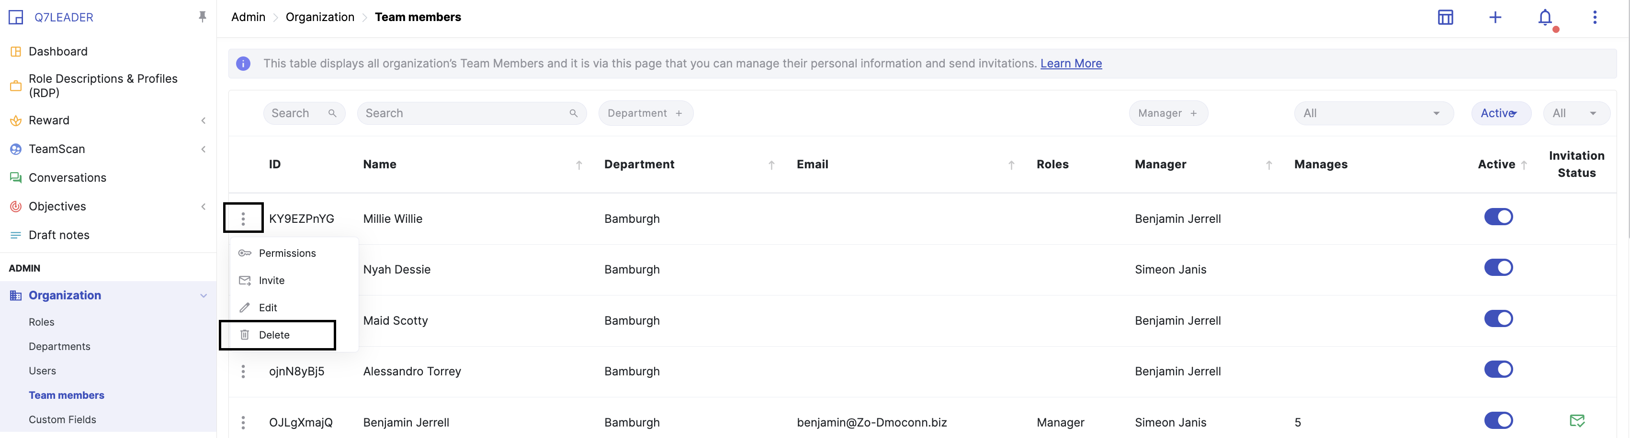Open the table layout icon in top bar
The height and width of the screenshot is (438, 1630).
pyautogui.click(x=1445, y=17)
